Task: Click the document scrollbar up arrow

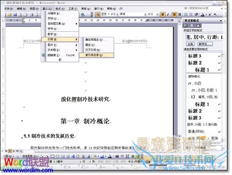Action: 180,21
